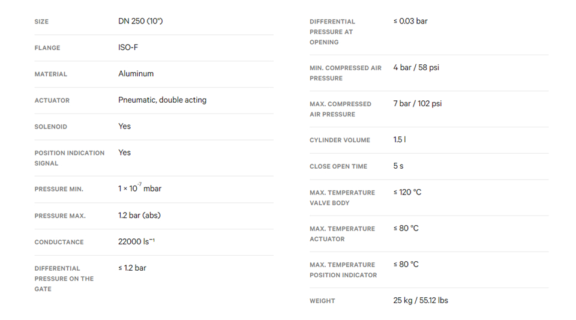The height and width of the screenshot is (320, 576).
Task: Select the 25 kg / 55.12 lbs weight
Action: (x=421, y=301)
